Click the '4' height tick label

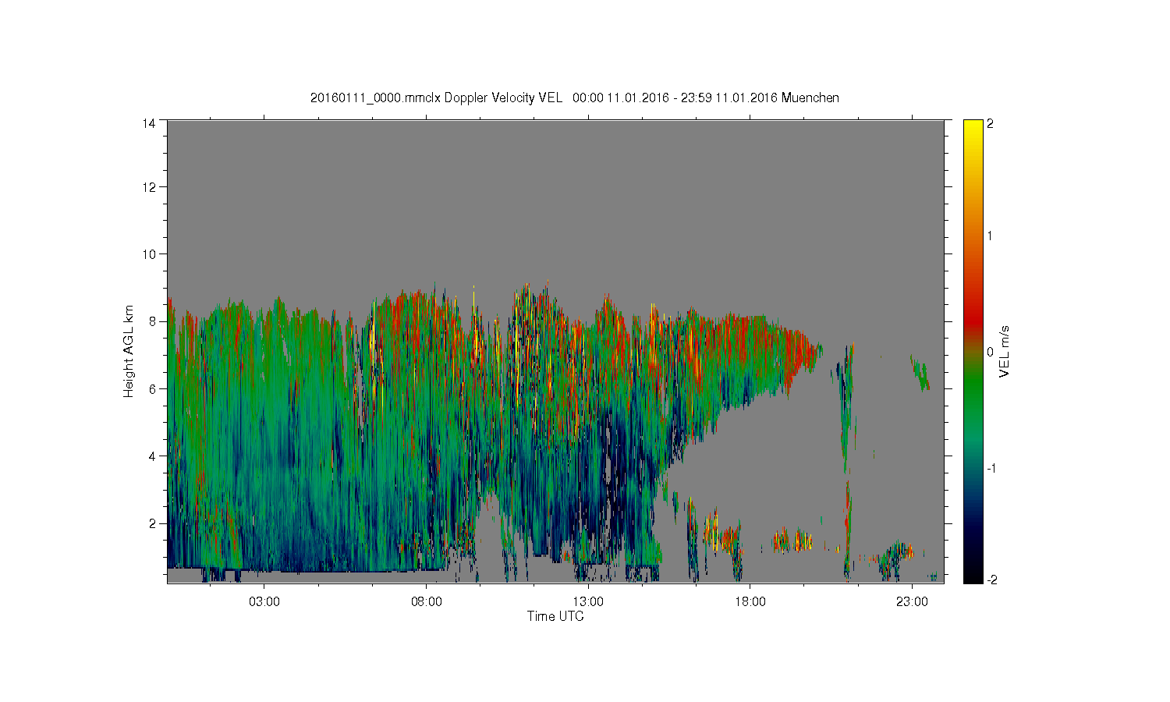tap(151, 456)
